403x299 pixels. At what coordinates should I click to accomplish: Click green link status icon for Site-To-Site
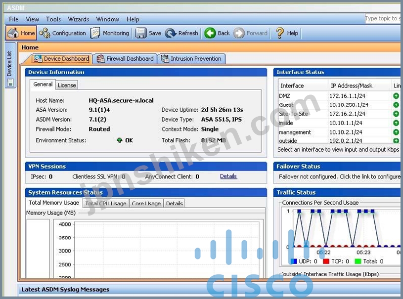click(x=396, y=114)
